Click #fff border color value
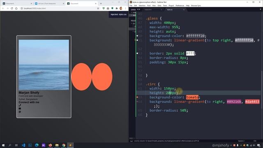This screenshot has height=148, width=263. [x=190, y=53]
